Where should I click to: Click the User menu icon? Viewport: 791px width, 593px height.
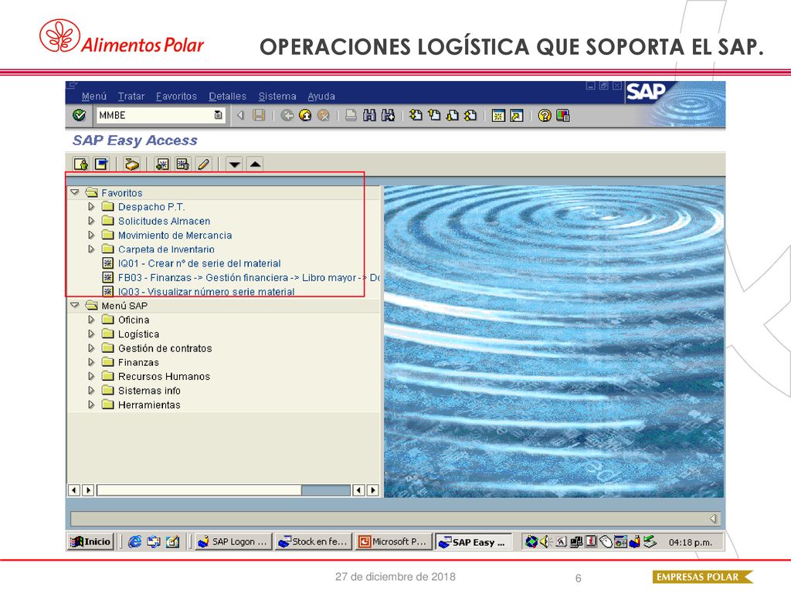(x=80, y=164)
